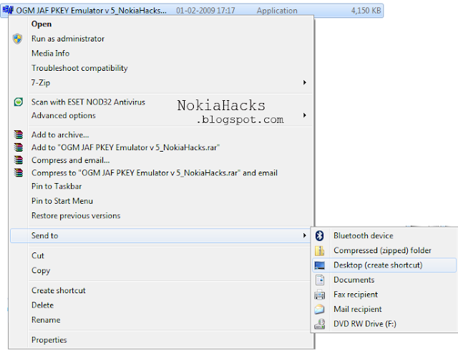Image resolution: width=458 pixels, height=354 pixels.
Task: Select Add to "OGM JAF PKEY Emulator v 5_NokiaHacks.rar"
Action: 161,147
